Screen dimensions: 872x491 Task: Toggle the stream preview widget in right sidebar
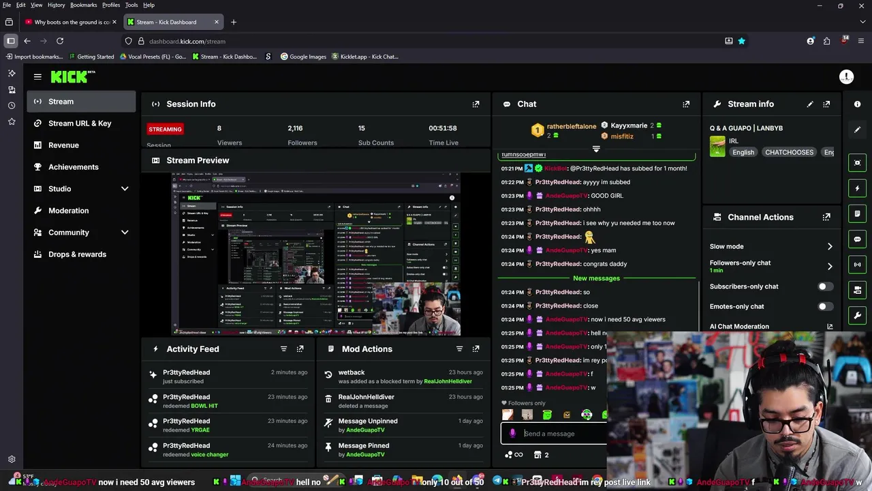(x=858, y=162)
